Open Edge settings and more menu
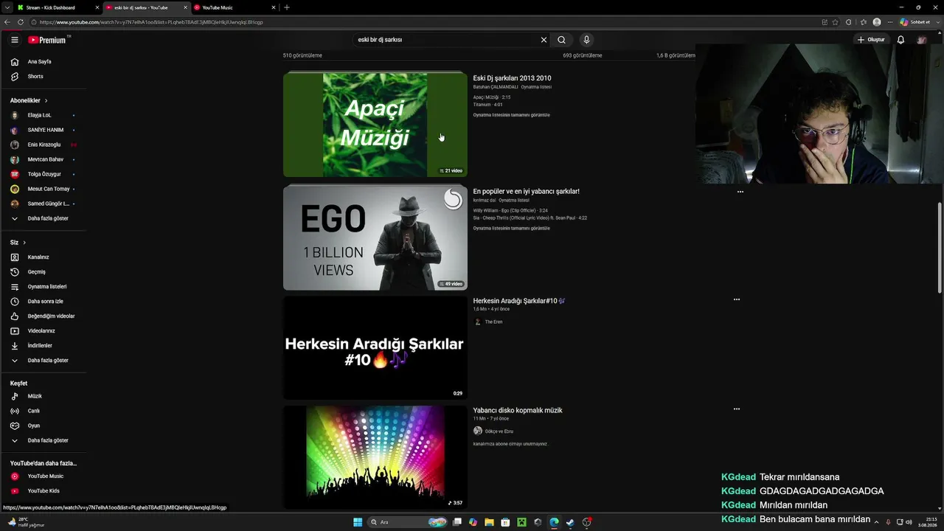This screenshot has width=944, height=531. (890, 22)
